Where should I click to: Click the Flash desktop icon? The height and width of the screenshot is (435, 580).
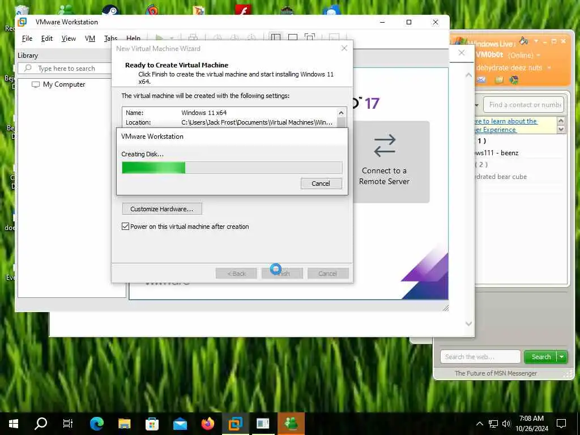pos(244,10)
